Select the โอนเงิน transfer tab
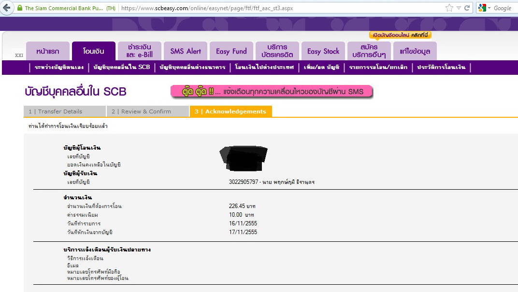The image size is (518, 292). click(x=93, y=51)
